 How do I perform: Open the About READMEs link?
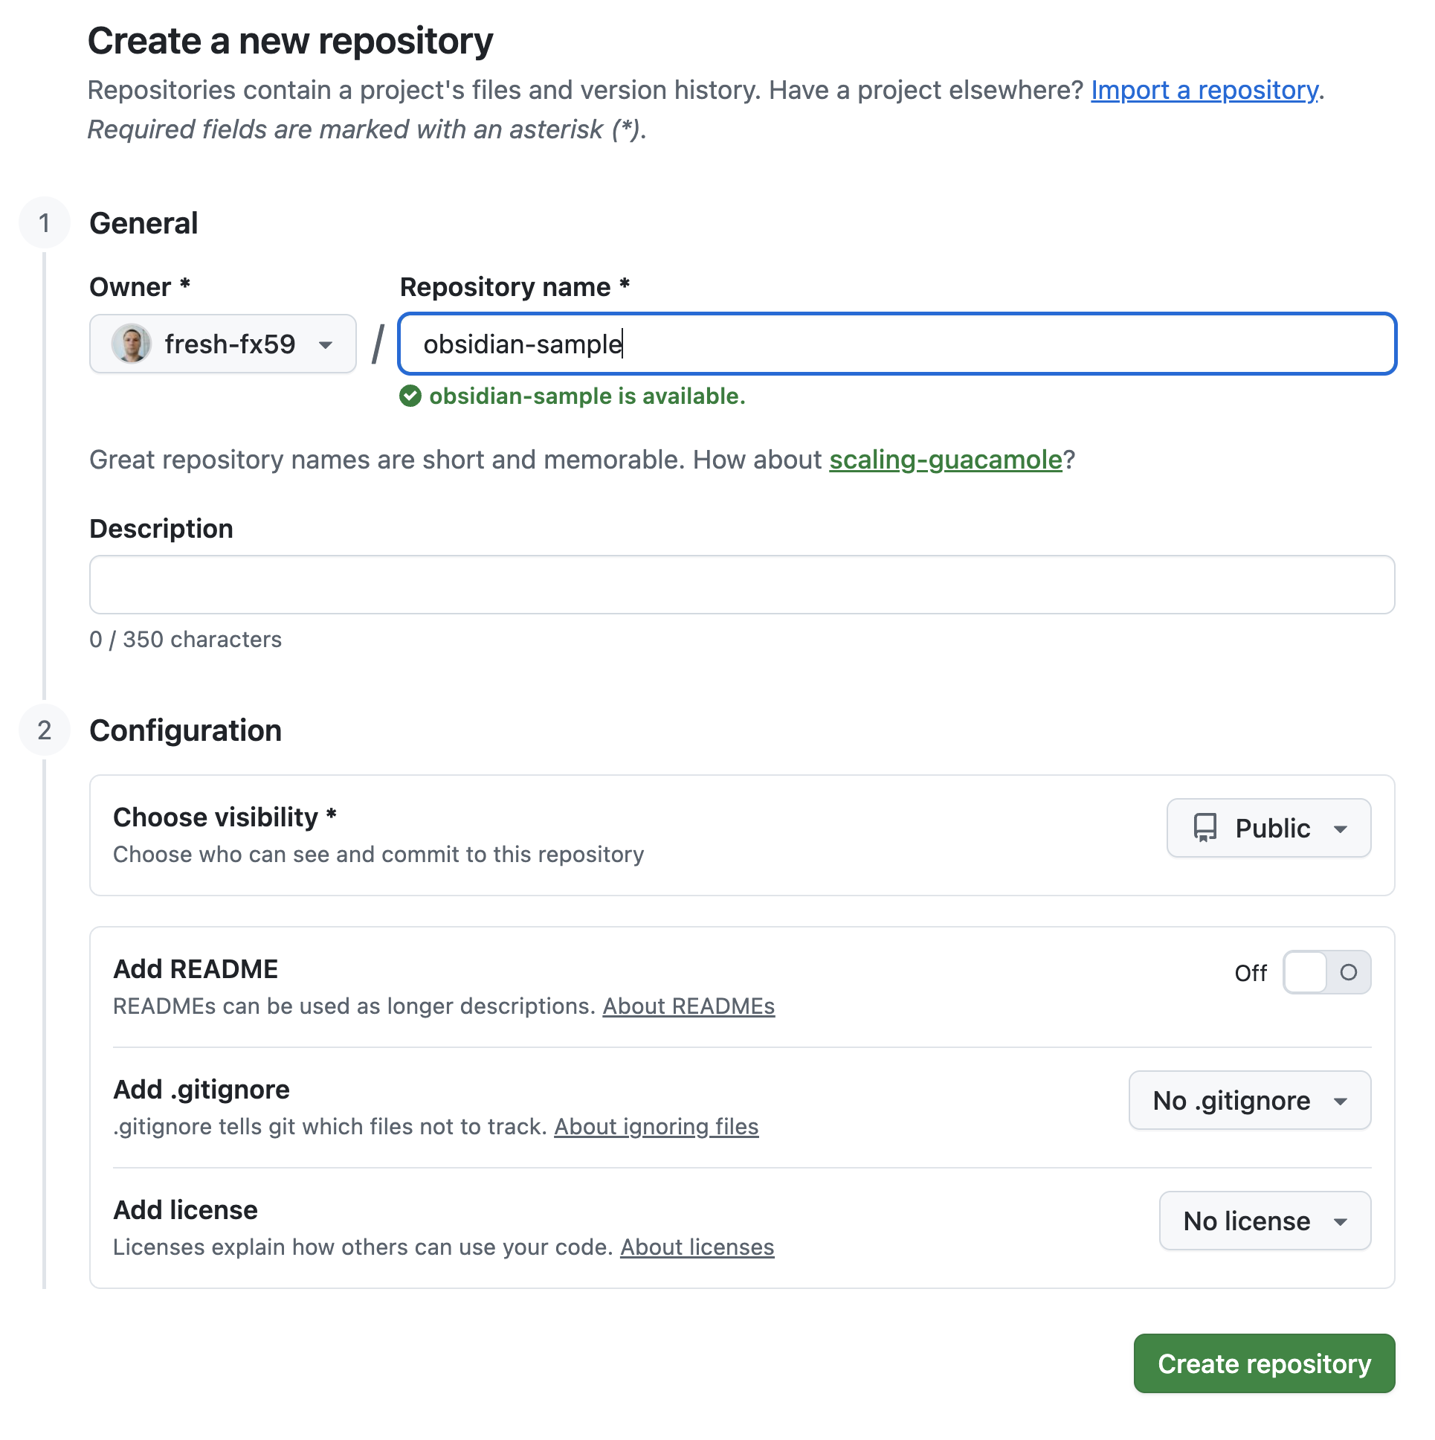tap(689, 1006)
